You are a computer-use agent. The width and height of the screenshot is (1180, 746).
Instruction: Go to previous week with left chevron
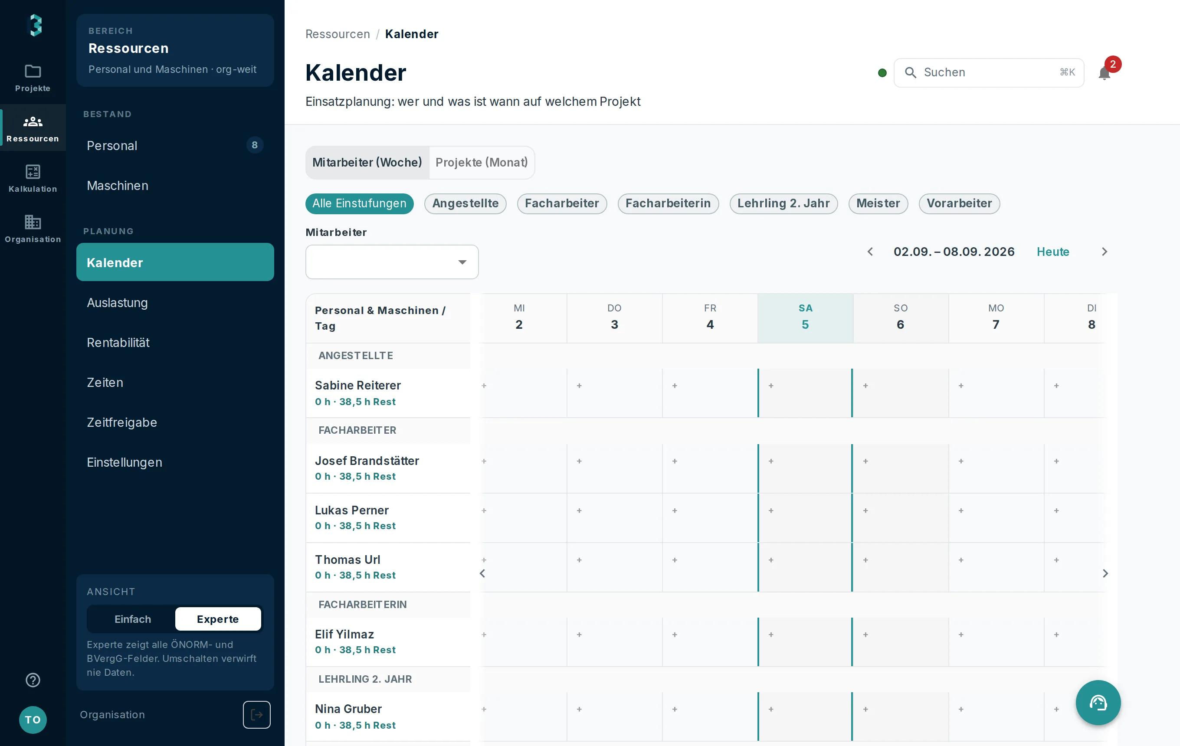click(x=870, y=252)
